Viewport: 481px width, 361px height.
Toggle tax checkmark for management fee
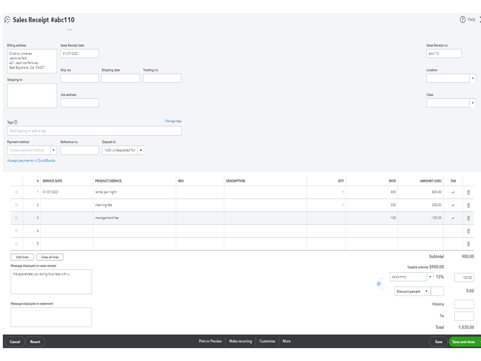(453, 218)
